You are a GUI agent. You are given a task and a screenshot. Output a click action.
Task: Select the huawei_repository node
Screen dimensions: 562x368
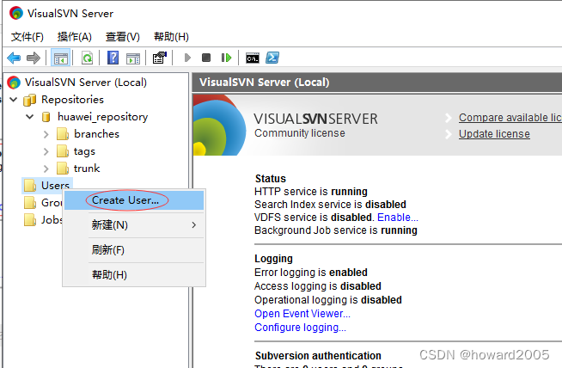[x=102, y=117]
